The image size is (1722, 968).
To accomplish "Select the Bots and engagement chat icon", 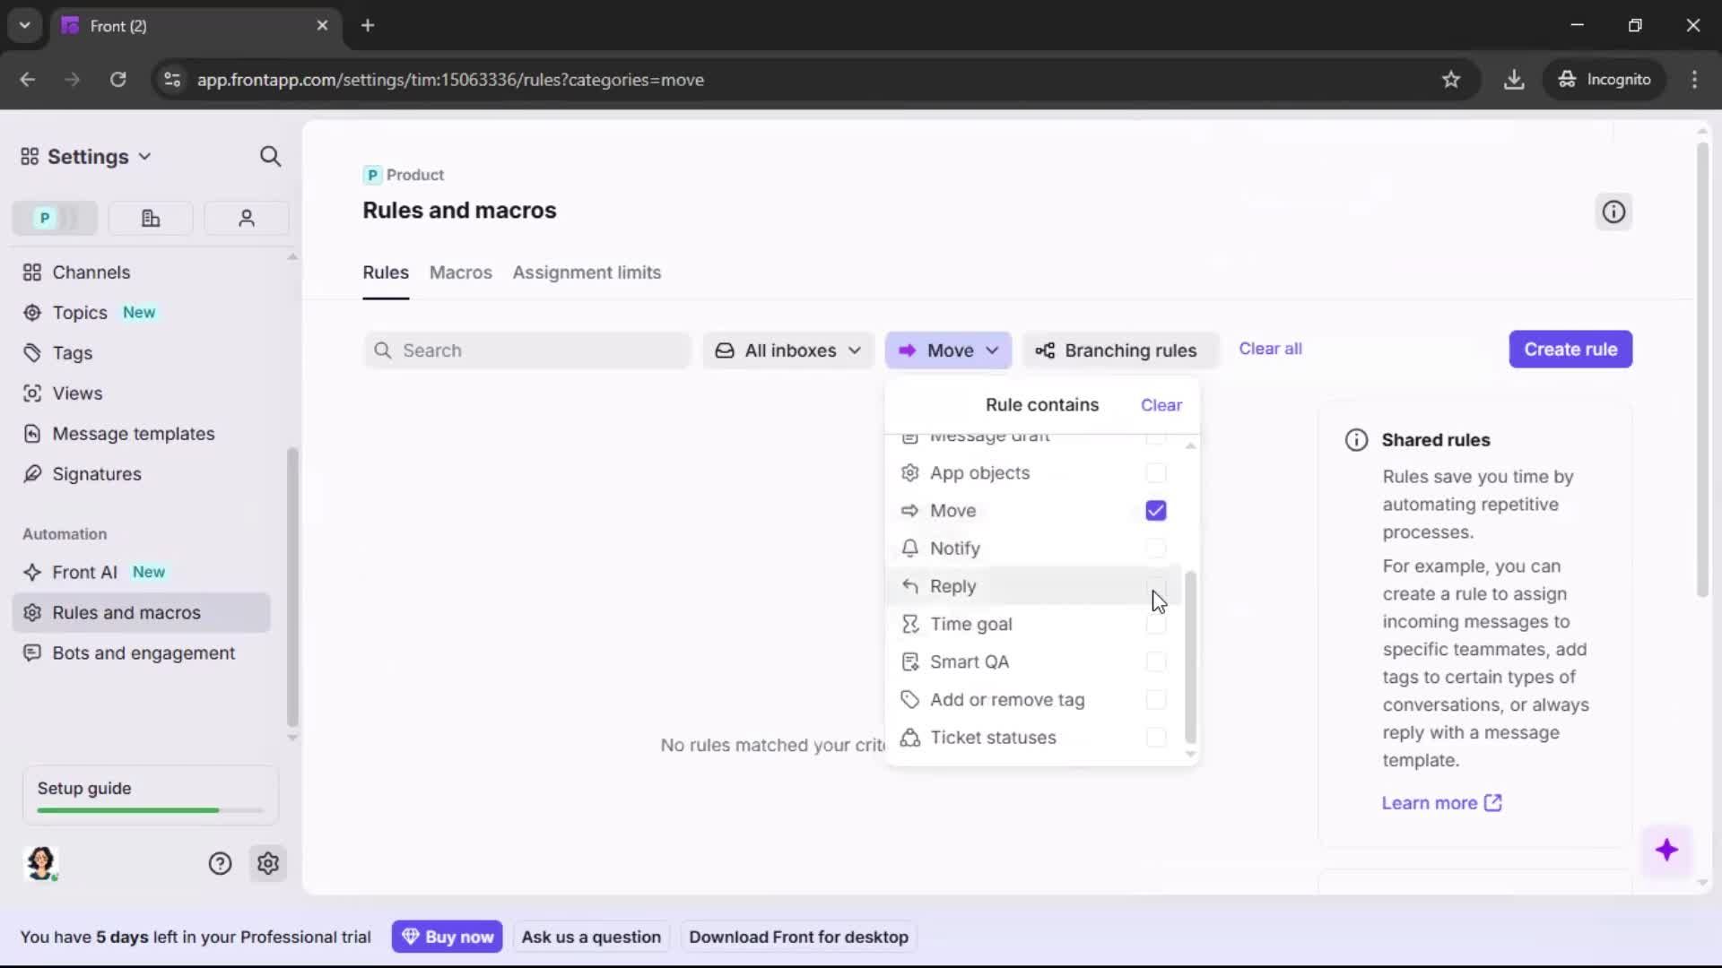I will click(x=32, y=654).
